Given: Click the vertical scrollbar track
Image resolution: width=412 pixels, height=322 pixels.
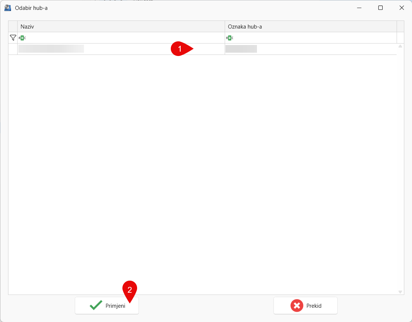Looking at the screenshot, I should (400, 168).
